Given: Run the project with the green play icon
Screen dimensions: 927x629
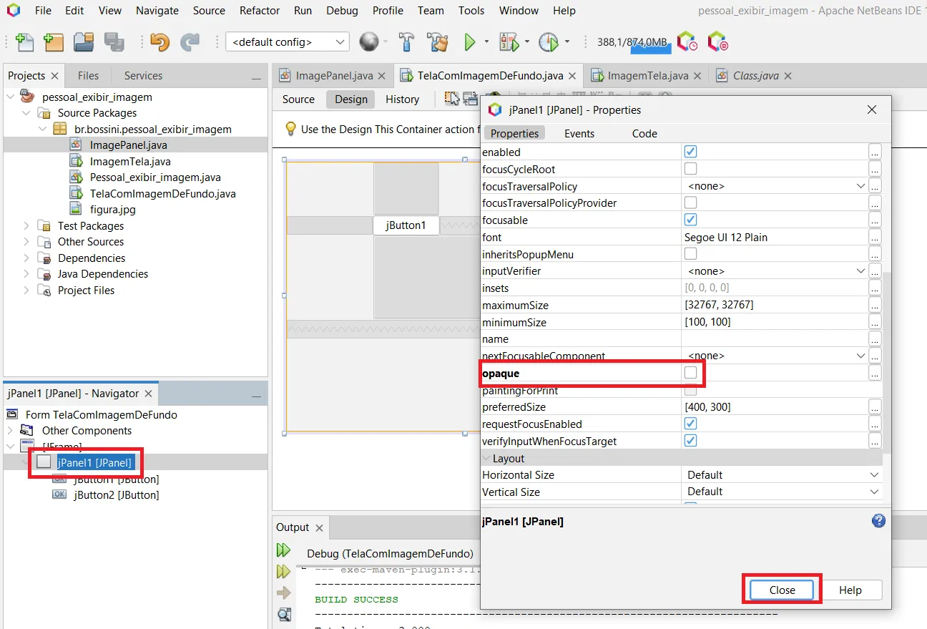Looking at the screenshot, I should 470,42.
